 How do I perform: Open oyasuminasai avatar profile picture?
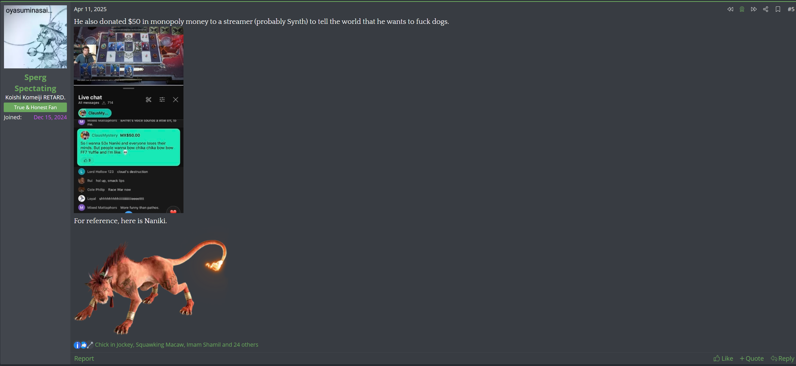[x=35, y=37]
